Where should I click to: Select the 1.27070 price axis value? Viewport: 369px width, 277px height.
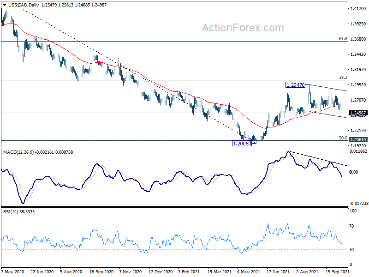click(x=358, y=100)
